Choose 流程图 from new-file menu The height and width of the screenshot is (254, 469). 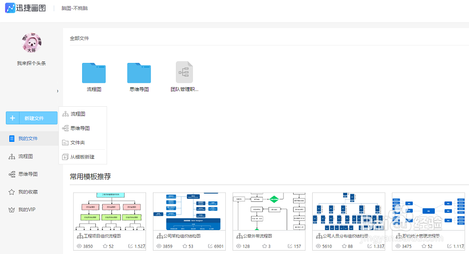coord(83,114)
